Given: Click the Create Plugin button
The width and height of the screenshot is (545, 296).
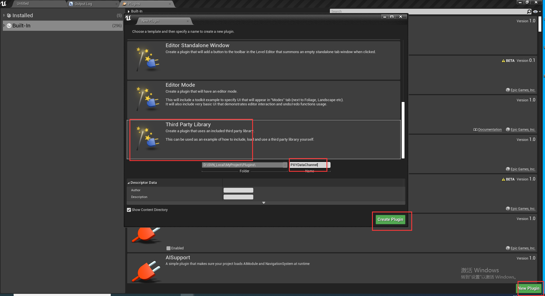Looking at the screenshot, I should tap(390, 219).
